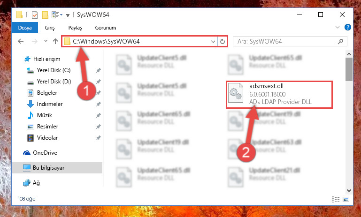Switch to large thumbnails view icon

tap(346, 199)
